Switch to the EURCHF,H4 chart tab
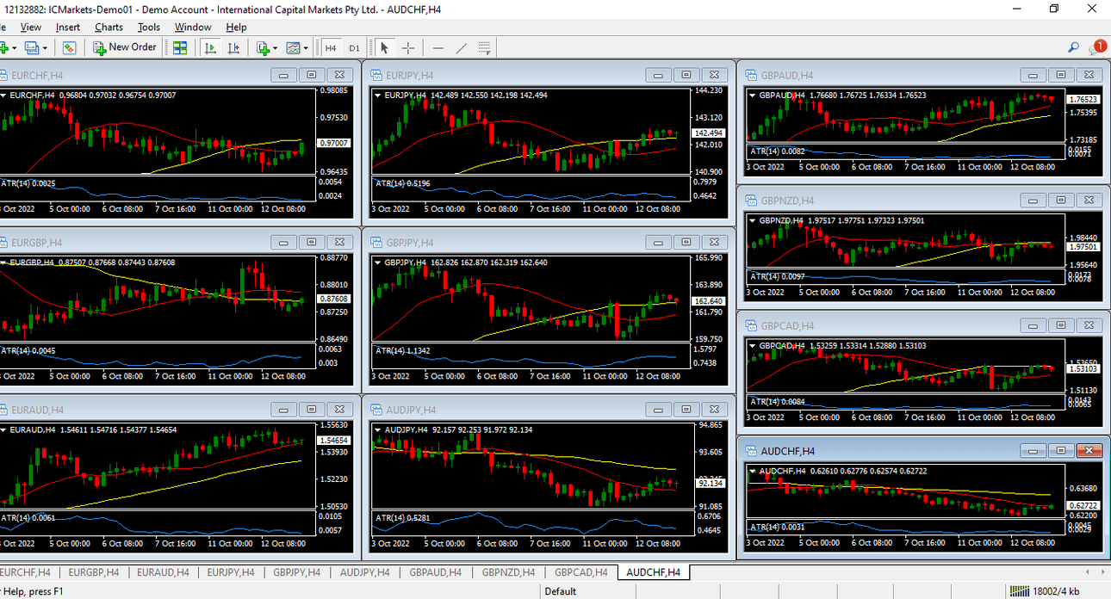 pos(25,572)
